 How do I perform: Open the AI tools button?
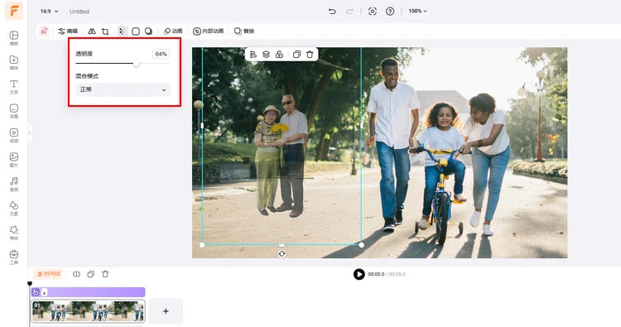point(44,31)
